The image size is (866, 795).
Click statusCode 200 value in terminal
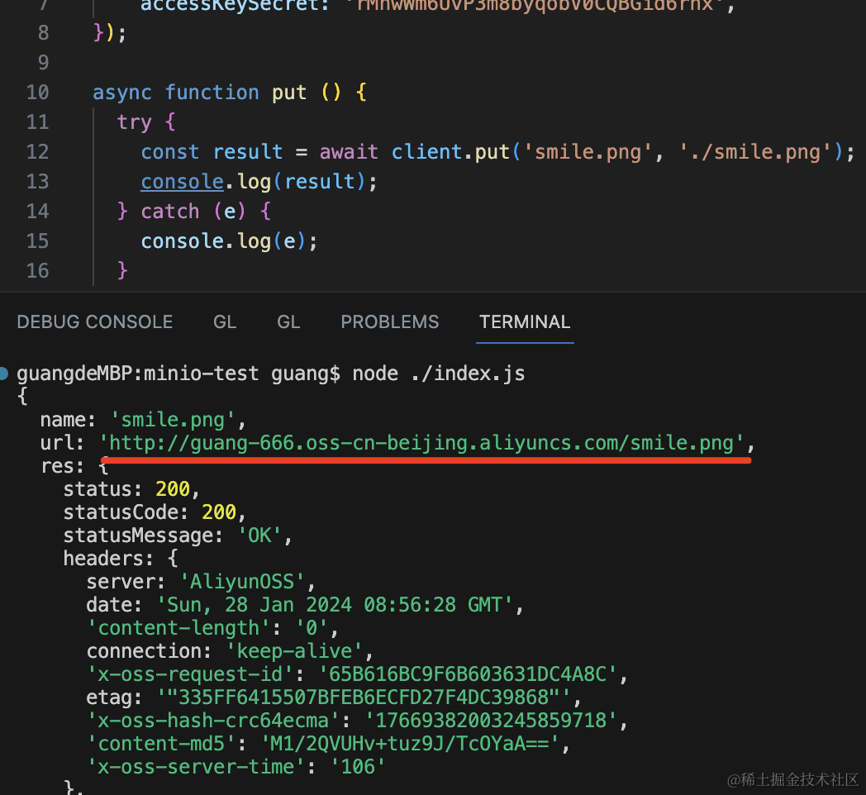219,512
